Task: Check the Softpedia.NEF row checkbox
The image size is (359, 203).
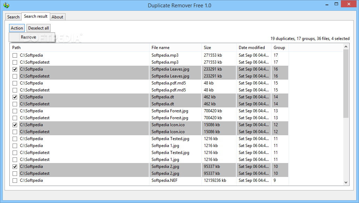Action: [15, 181]
